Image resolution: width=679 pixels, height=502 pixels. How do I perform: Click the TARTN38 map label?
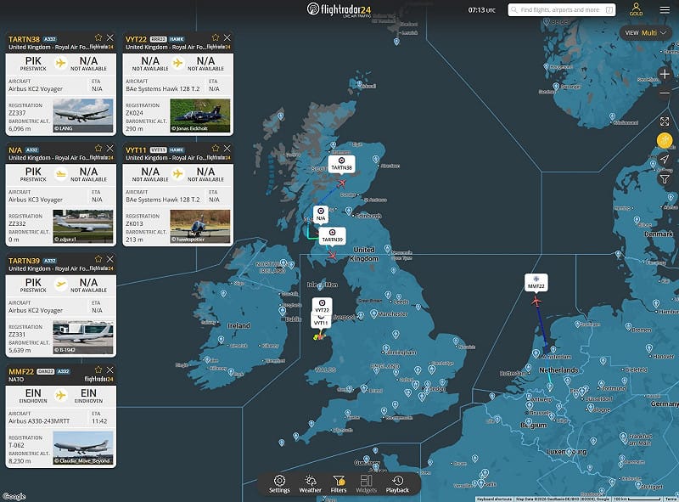[x=342, y=164]
